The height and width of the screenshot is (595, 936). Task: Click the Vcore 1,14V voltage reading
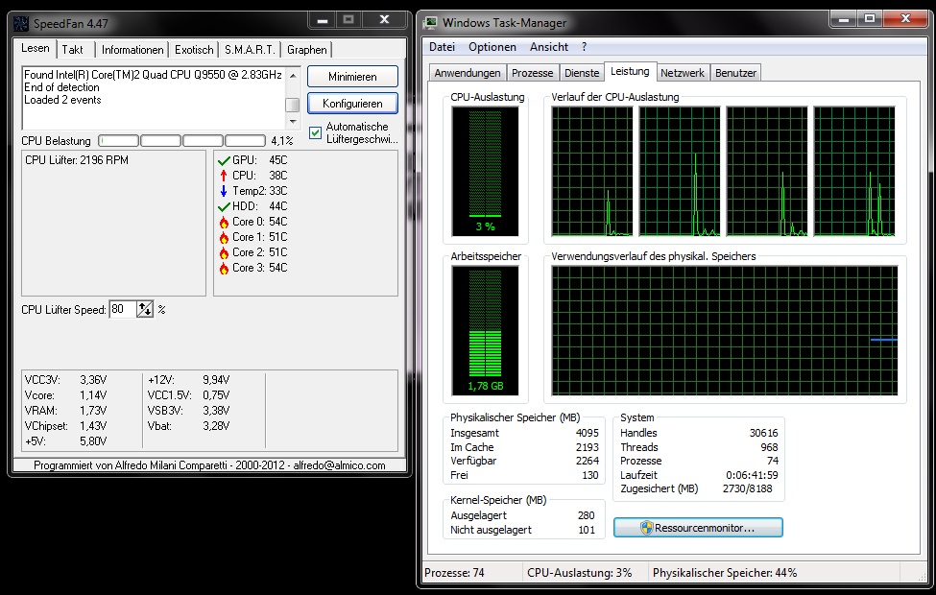click(65, 395)
